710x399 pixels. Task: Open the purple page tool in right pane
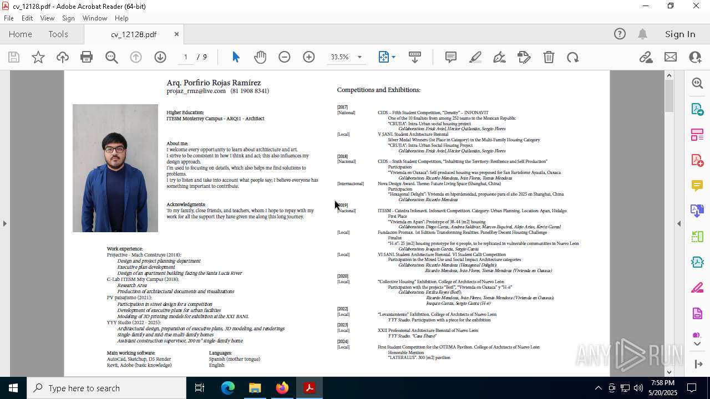(697, 313)
